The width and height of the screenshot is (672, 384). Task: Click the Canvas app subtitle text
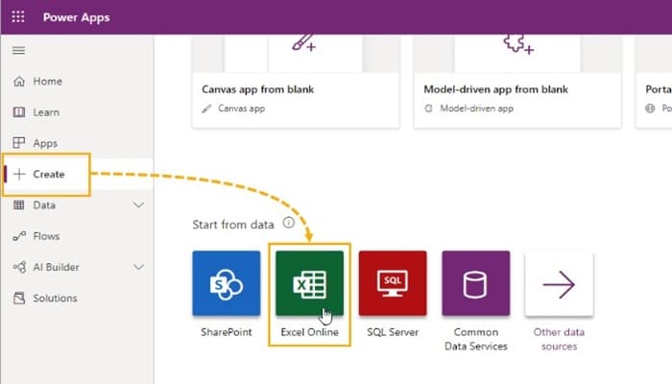pyautogui.click(x=241, y=108)
